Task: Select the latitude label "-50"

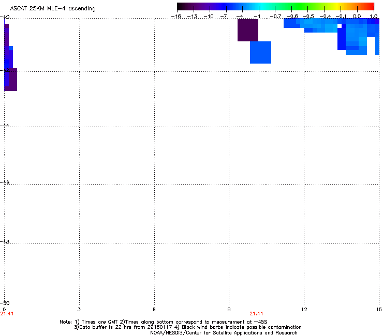Action: pos(5,303)
